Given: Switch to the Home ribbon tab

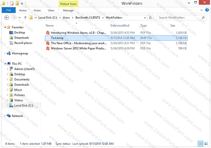Looking at the screenshot, I should point(23,10).
